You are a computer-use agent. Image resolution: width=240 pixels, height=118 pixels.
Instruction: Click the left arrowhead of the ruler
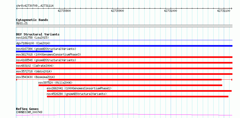tap(17, 8)
